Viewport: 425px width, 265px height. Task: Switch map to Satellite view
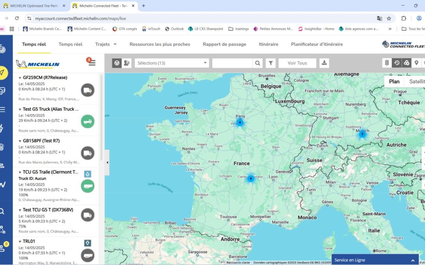[415, 81]
